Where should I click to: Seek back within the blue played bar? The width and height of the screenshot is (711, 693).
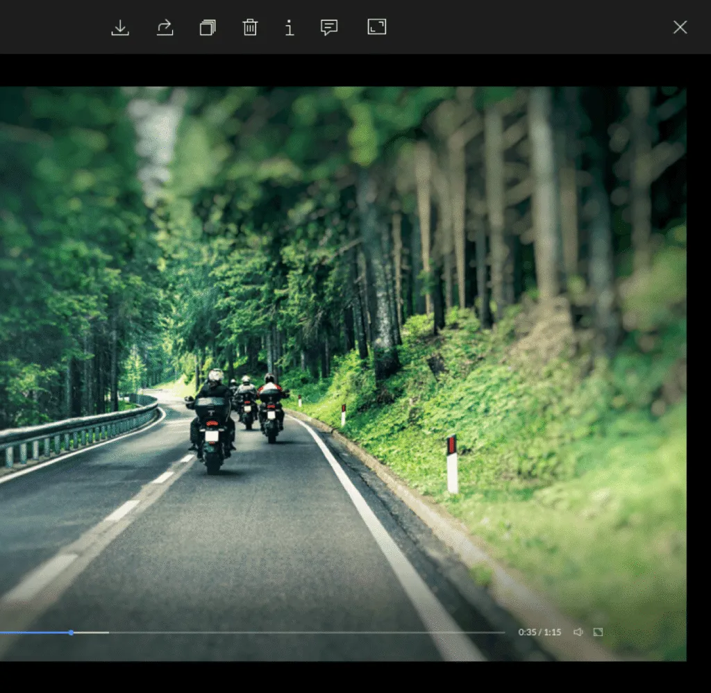point(34,632)
